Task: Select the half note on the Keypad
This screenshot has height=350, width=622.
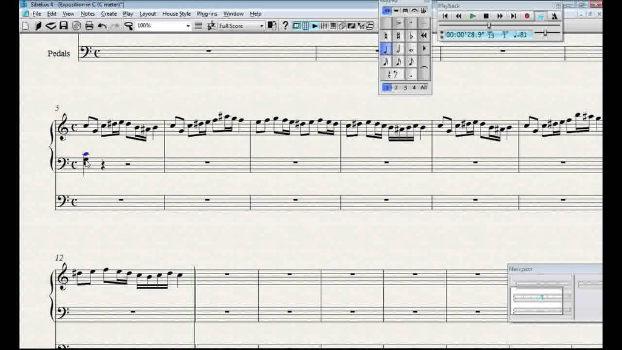Action: (x=398, y=49)
